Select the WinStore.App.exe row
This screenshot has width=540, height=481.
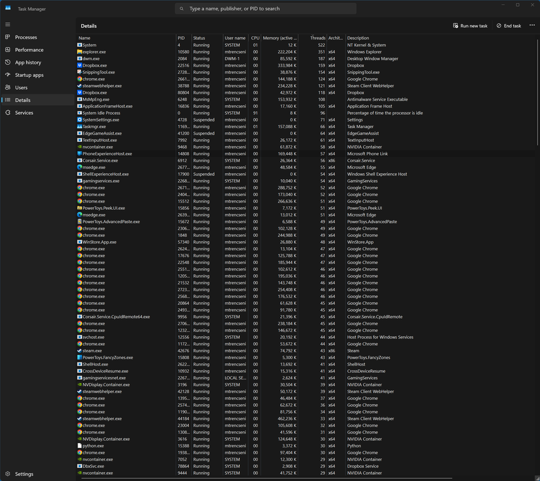point(305,242)
